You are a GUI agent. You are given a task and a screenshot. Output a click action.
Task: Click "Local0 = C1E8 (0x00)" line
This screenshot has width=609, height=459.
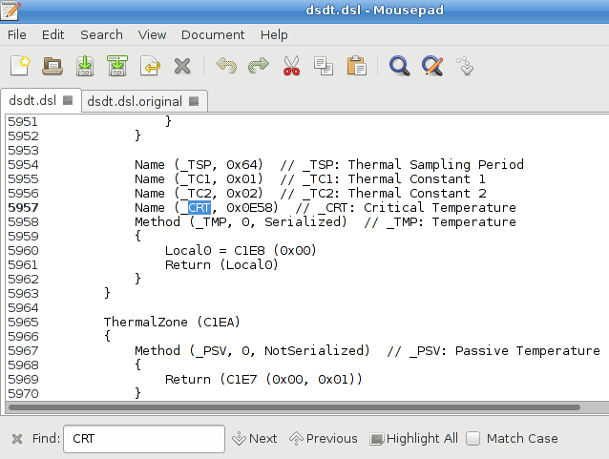241,250
